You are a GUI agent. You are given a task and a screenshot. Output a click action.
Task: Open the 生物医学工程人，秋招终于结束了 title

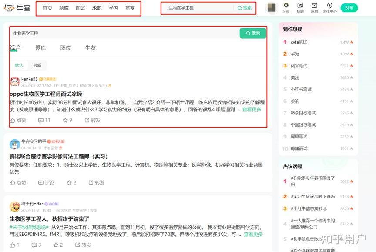pyautogui.click(x=50, y=219)
